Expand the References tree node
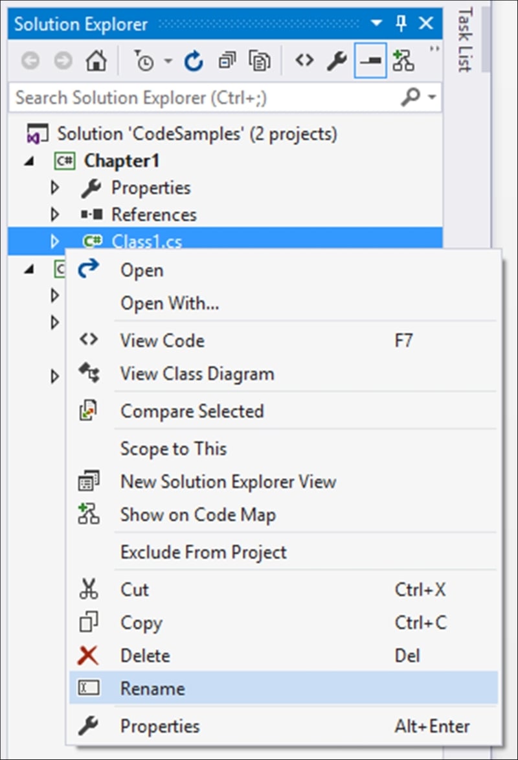The height and width of the screenshot is (760, 518). 54,214
